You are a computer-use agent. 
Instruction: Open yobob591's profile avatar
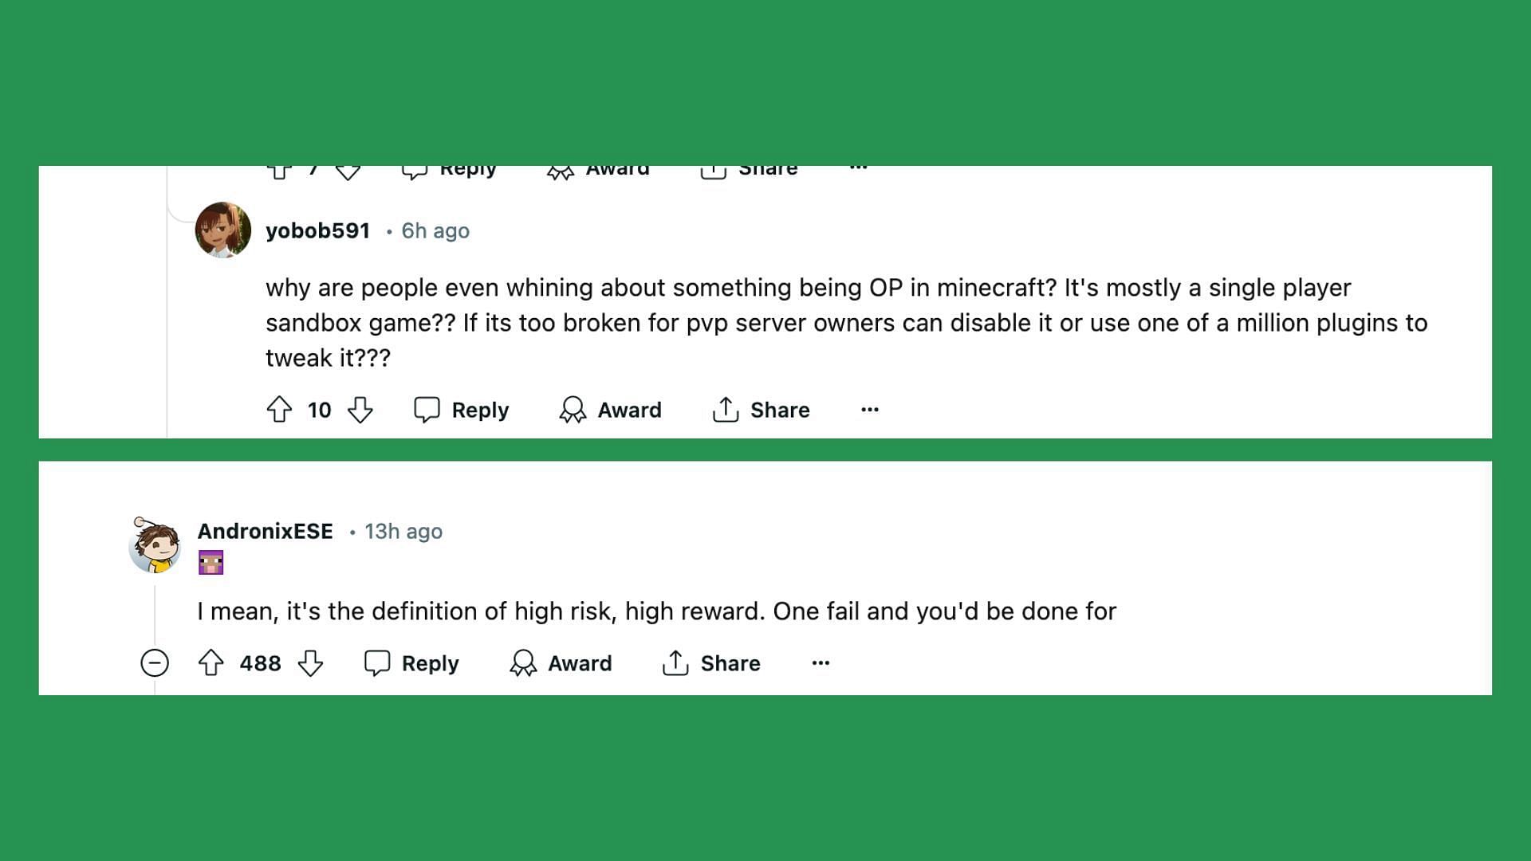[223, 230]
